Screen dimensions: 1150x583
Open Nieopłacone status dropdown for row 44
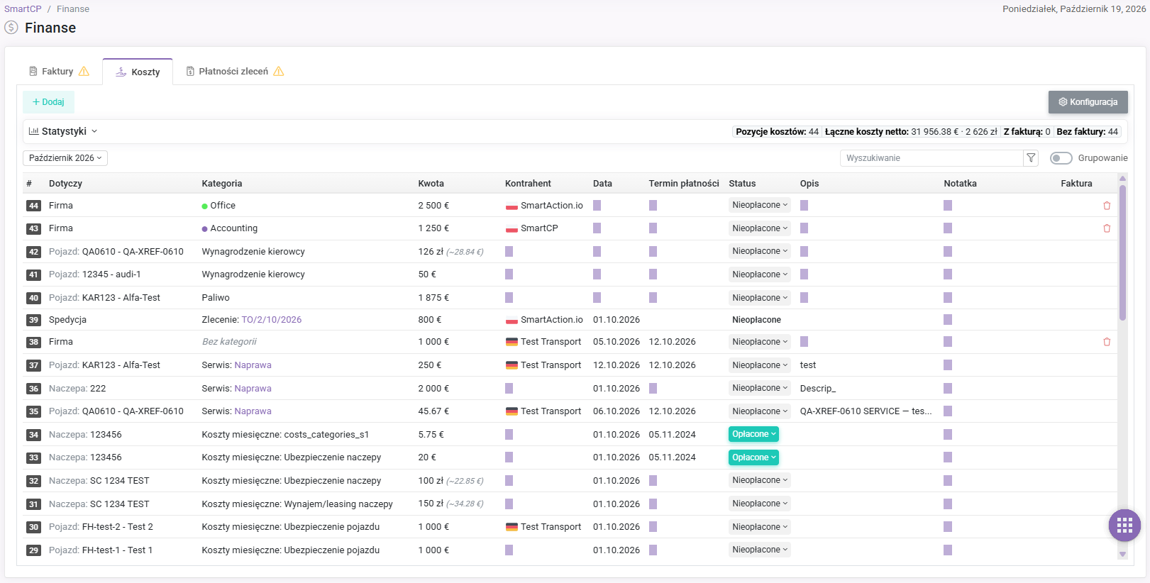[760, 205]
